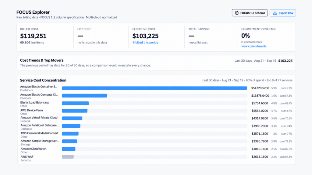Viewport: 312px width, 175px height.
Task: Click the Commitment Coverage 0% figure
Action: pyautogui.click(x=246, y=36)
